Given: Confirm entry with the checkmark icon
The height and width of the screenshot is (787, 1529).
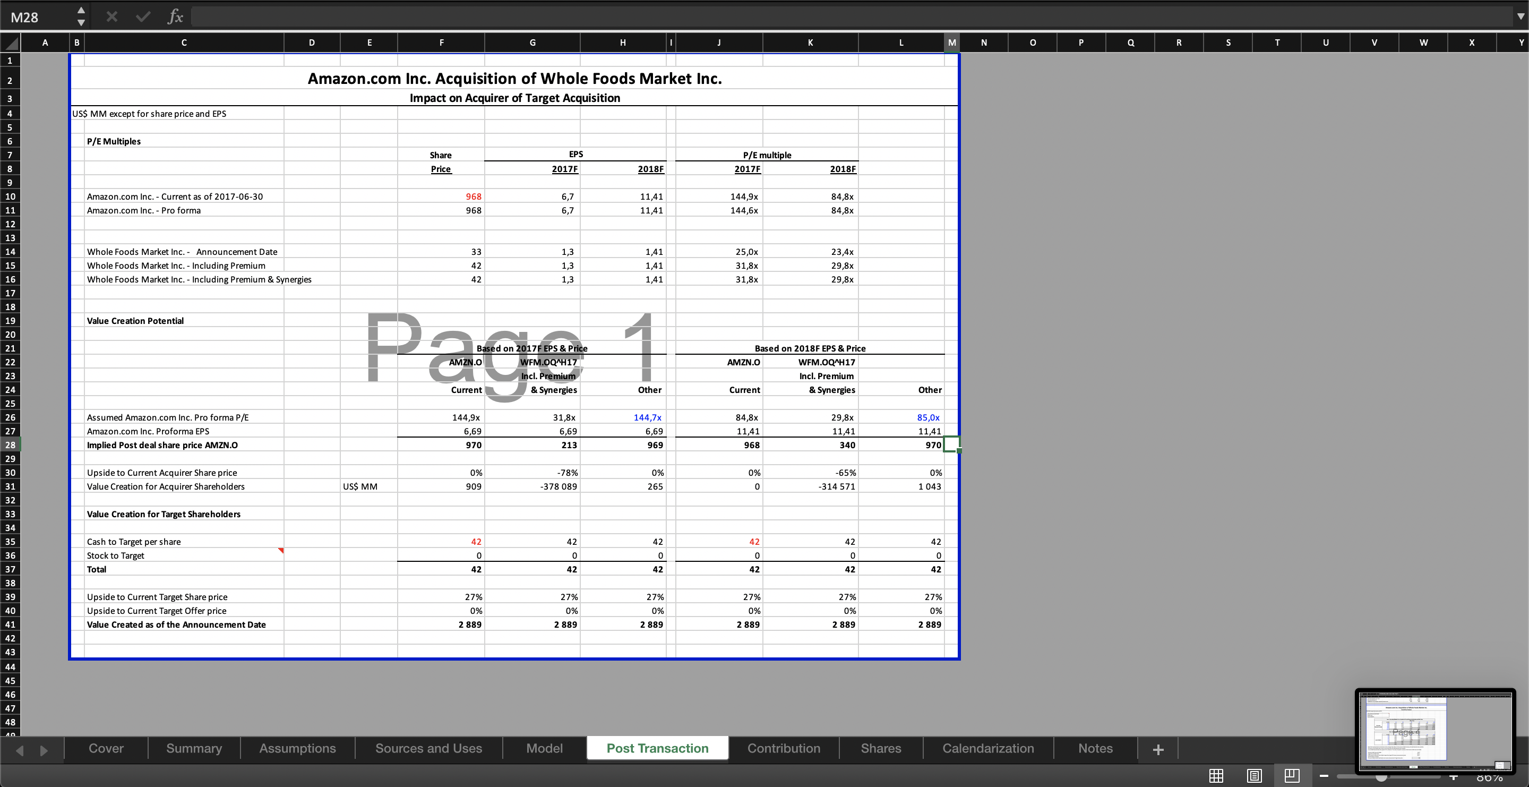Looking at the screenshot, I should (x=143, y=16).
